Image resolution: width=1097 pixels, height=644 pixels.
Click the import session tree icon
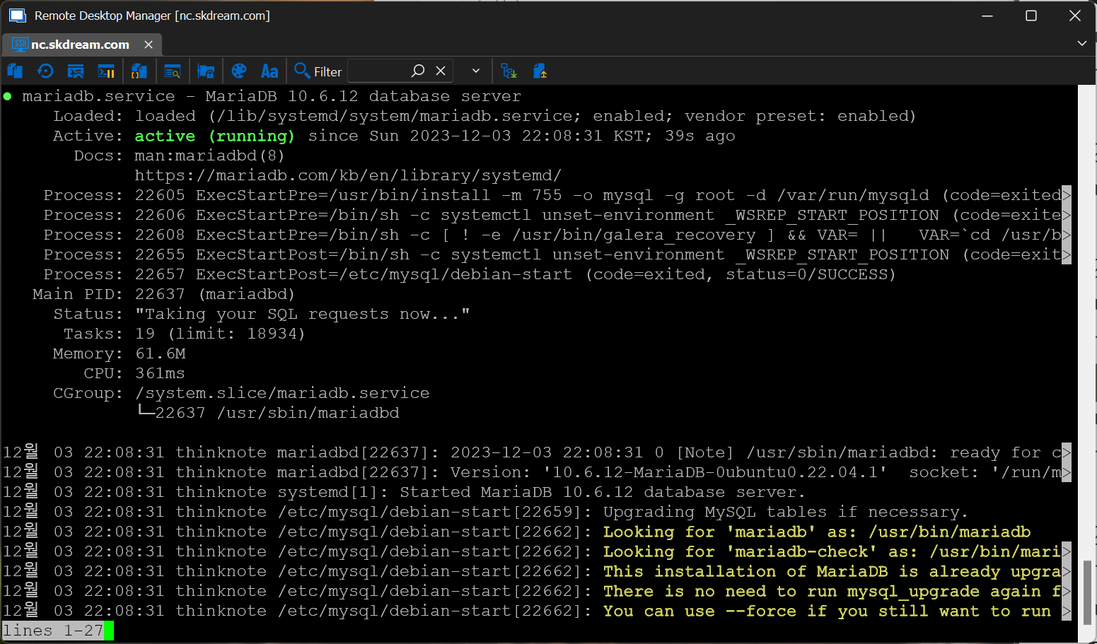(x=509, y=71)
